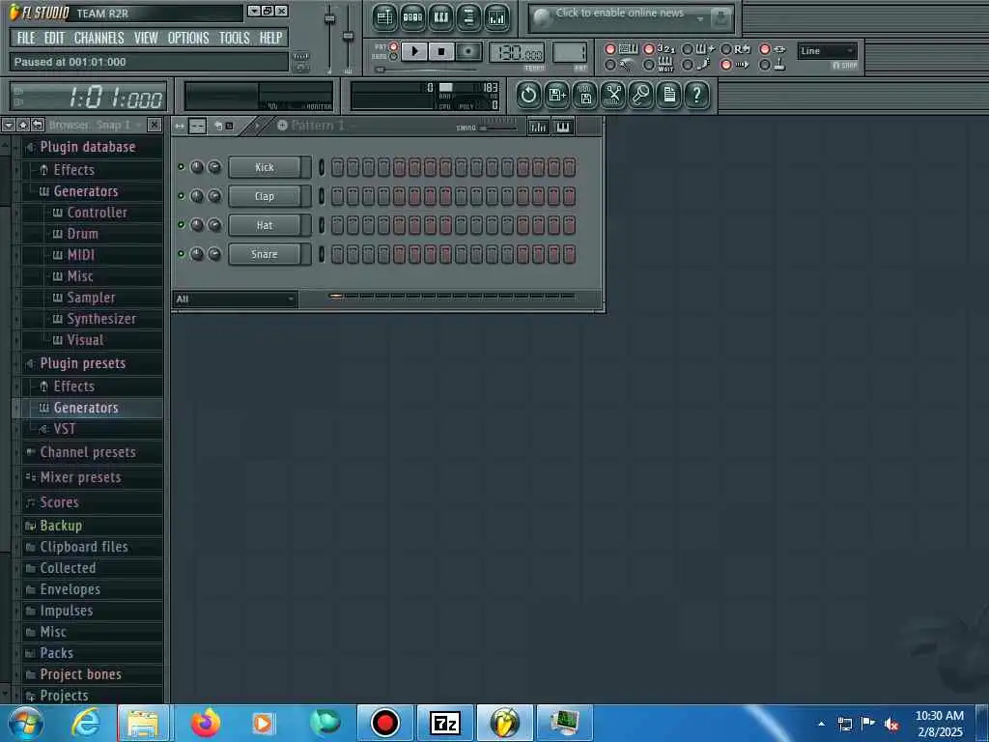Viewport: 989px width, 742px height.
Task: Switch to Song mode indicator
Action: pyautogui.click(x=394, y=57)
